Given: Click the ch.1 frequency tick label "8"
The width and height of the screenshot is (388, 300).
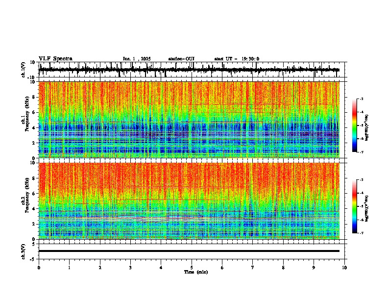Looking at the screenshot, I should pyautogui.click(x=34, y=97).
